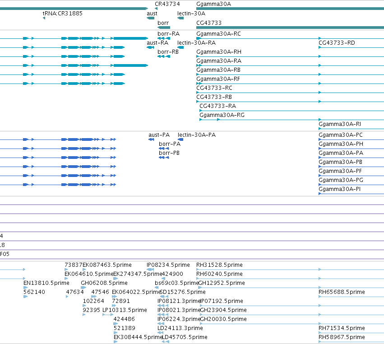Select Ggamma30A-PC protein label
The height and width of the screenshot is (344, 384).
(x=340, y=135)
